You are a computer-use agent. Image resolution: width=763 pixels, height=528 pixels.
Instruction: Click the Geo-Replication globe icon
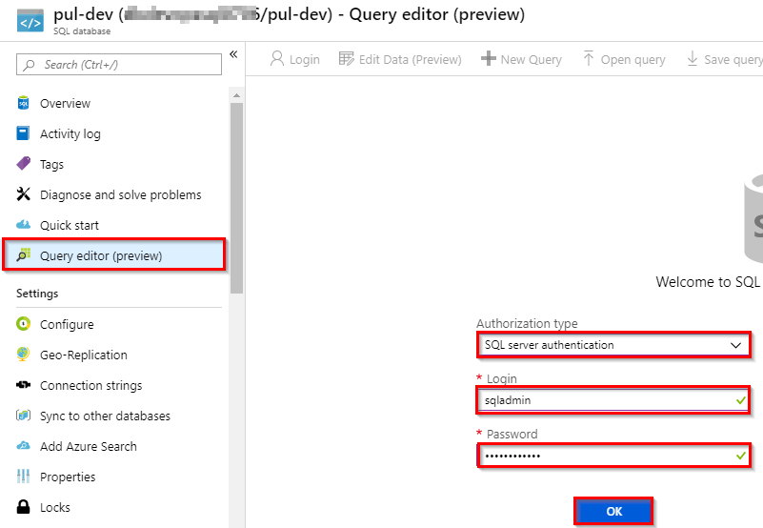[23, 355]
